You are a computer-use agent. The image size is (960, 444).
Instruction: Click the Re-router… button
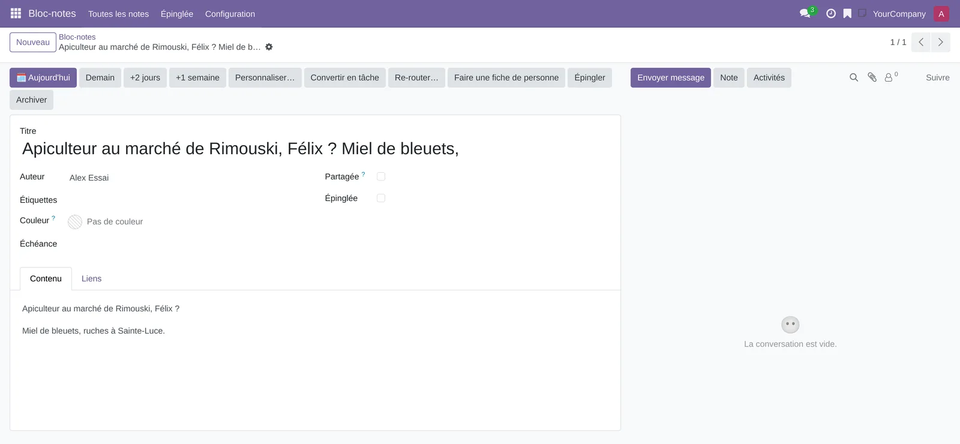tap(416, 77)
